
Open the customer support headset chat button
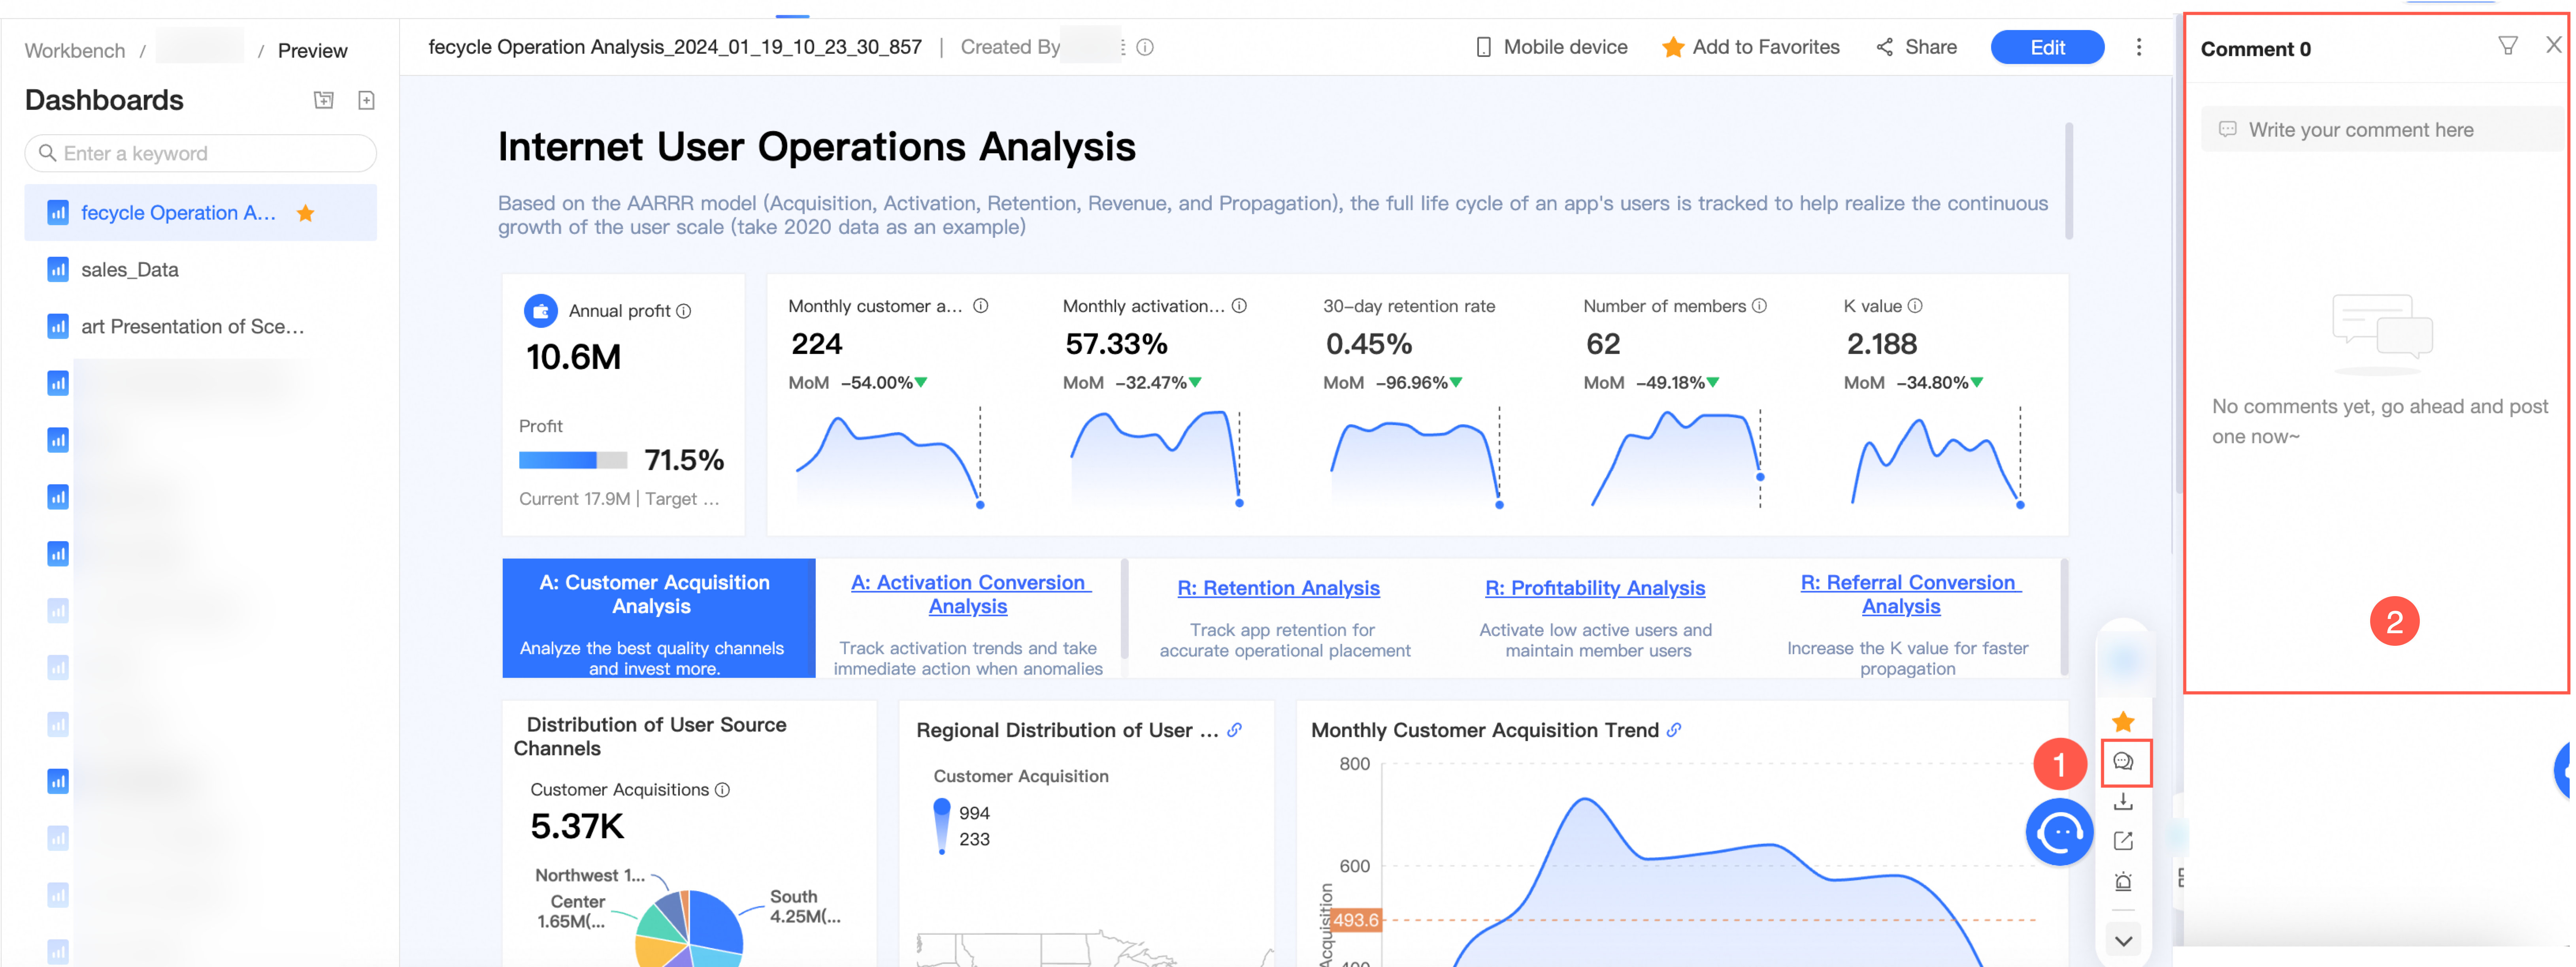pos(2059,831)
